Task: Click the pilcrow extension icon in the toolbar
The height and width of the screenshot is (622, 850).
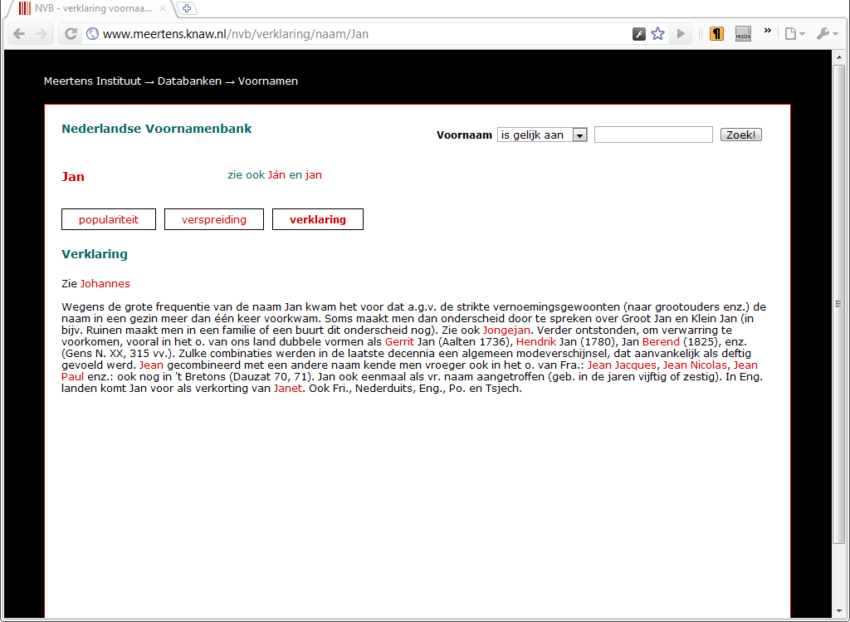Action: (716, 33)
